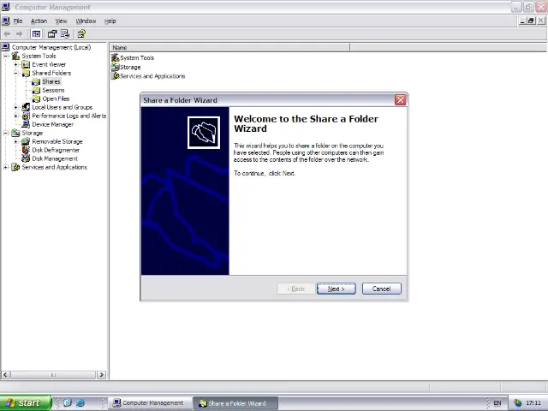
Task: Click the Help toolbar icon
Action: click(x=81, y=34)
